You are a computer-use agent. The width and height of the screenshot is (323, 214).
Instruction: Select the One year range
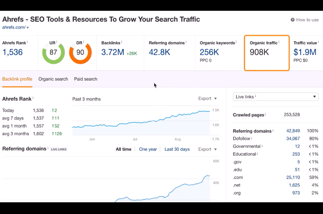148,149
